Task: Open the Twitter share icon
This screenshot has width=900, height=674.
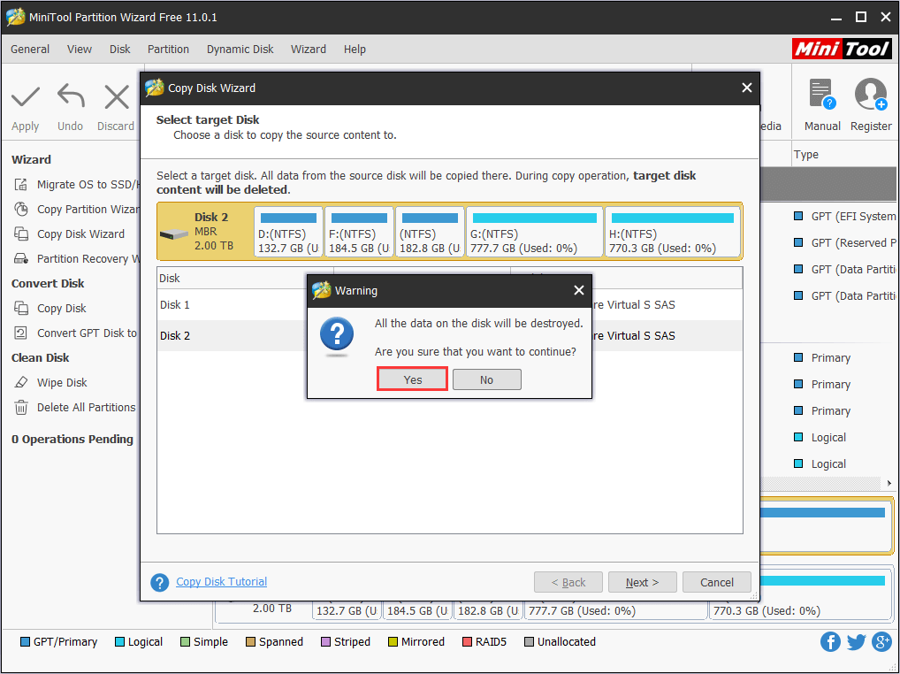Action: pyautogui.click(x=856, y=642)
